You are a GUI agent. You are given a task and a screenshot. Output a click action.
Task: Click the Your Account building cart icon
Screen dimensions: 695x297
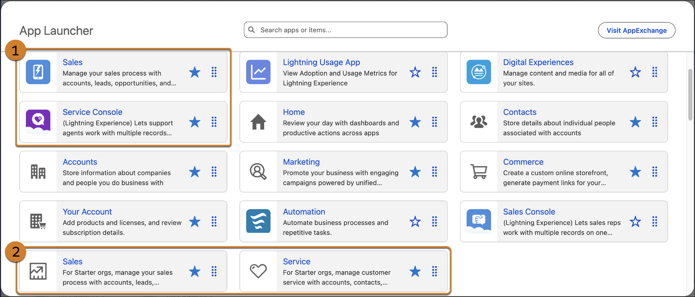[x=38, y=221]
